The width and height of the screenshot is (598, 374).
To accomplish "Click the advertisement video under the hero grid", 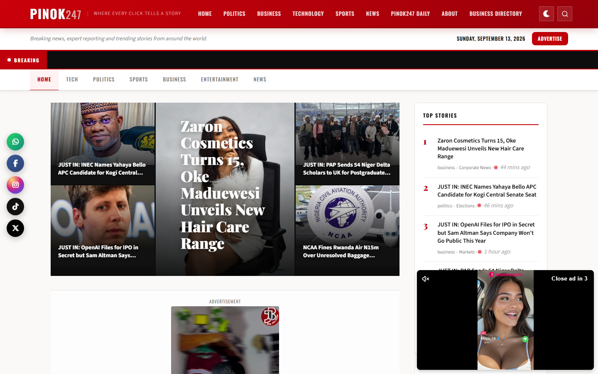I will [225, 340].
